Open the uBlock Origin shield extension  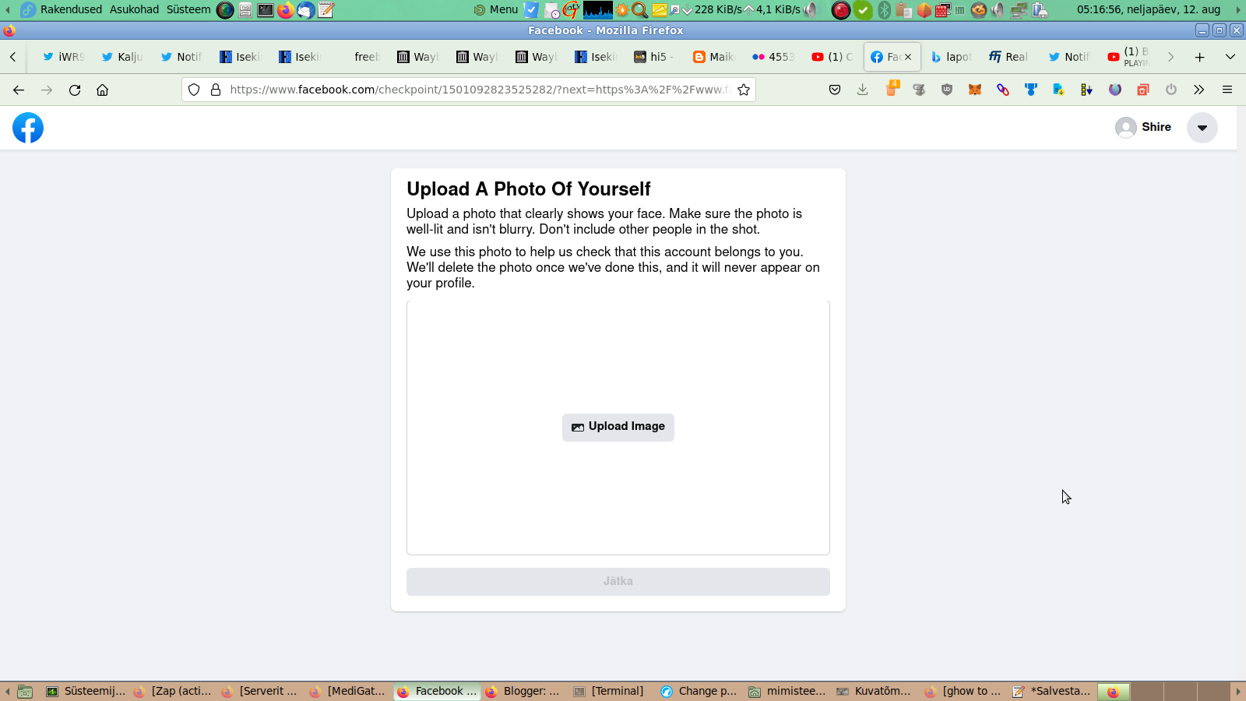pyautogui.click(x=947, y=90)
